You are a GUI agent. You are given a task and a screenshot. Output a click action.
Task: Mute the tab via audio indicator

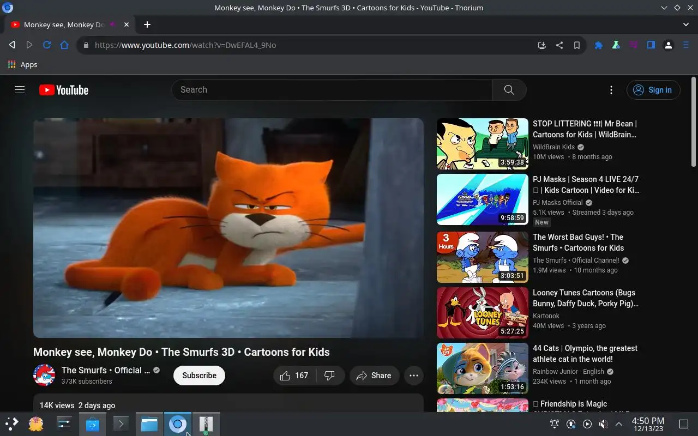coord(113,25)
